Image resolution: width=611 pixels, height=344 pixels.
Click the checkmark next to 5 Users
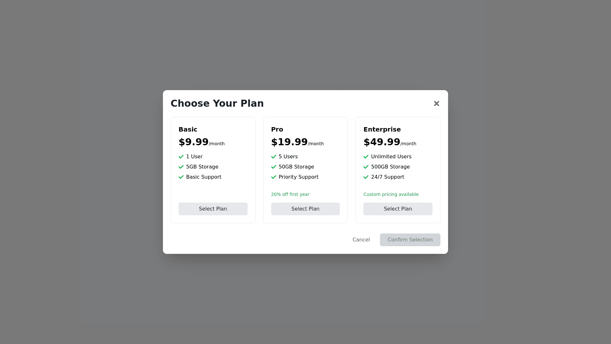click(x=274, y=157)
